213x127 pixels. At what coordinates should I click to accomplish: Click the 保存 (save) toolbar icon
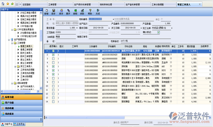(53, 12)
